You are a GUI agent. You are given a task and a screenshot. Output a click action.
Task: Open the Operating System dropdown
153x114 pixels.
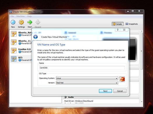(x=87, y=78)
